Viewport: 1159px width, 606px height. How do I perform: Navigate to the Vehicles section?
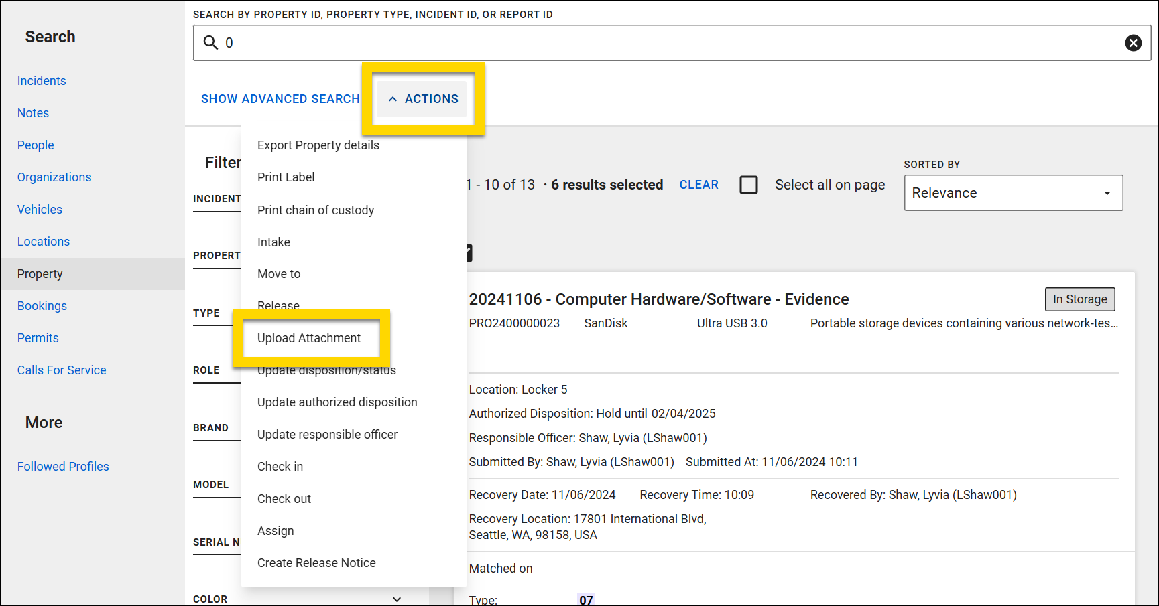point(40,209)
